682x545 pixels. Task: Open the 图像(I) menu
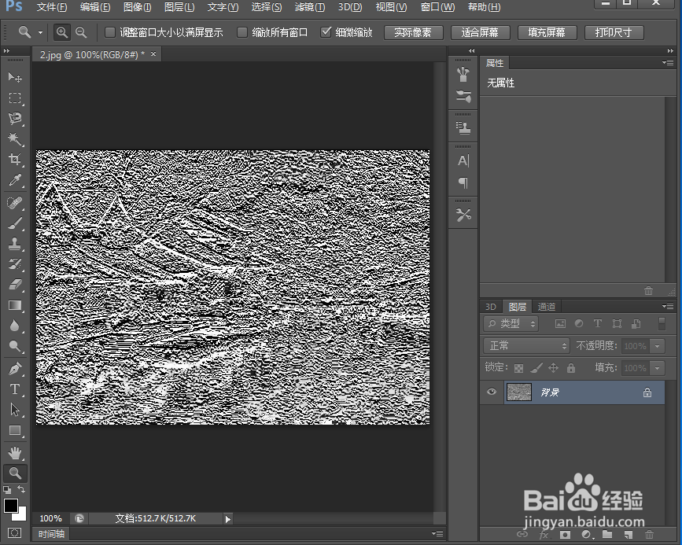137,7
